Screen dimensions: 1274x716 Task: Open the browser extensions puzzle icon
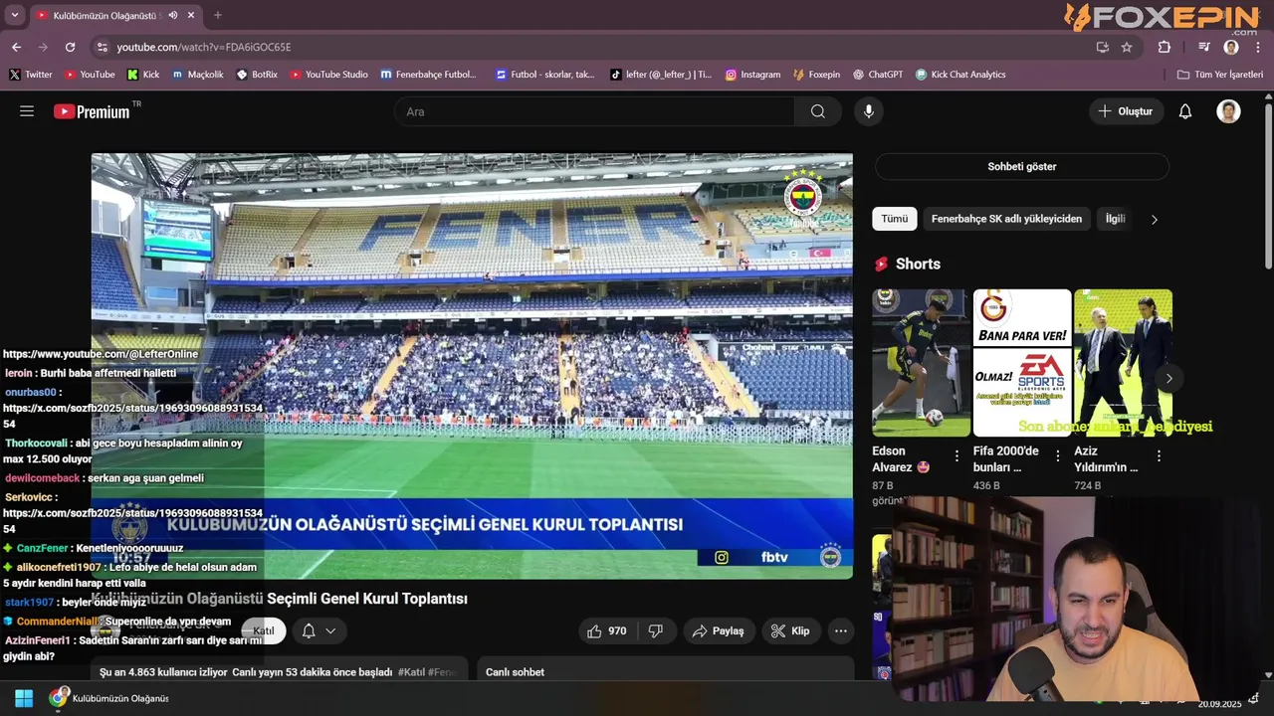click(1165, 47)
